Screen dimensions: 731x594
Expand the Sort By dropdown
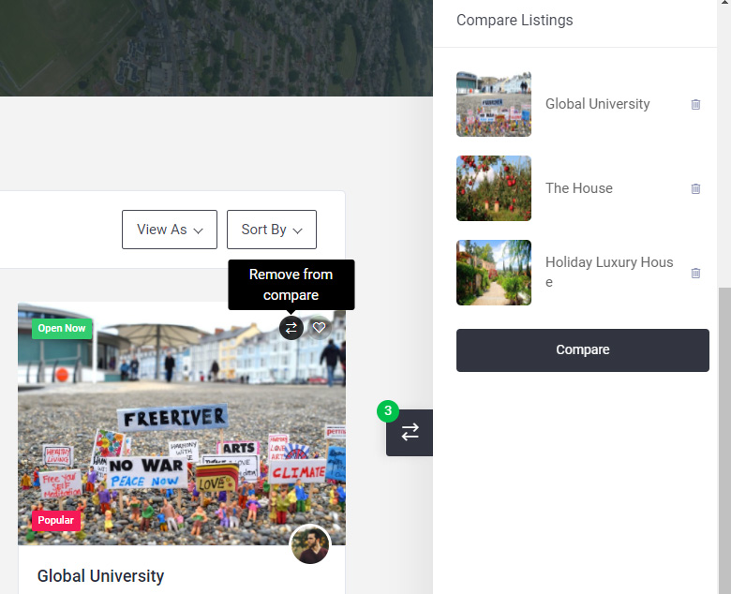pos(272,230)
